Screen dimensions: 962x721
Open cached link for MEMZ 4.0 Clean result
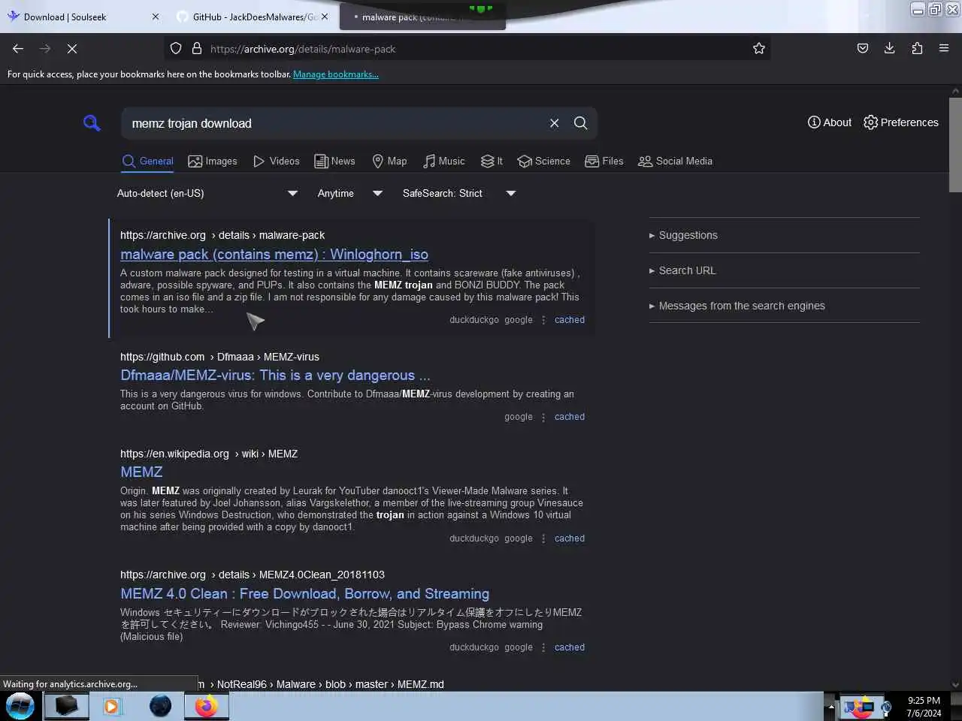[x=570, y=647]
